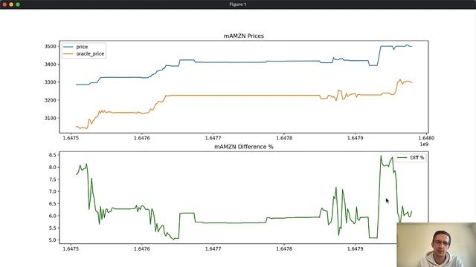
Task: Click the 6.0 y-axis label
Action: pyautogui.click(x=53, y=216)
